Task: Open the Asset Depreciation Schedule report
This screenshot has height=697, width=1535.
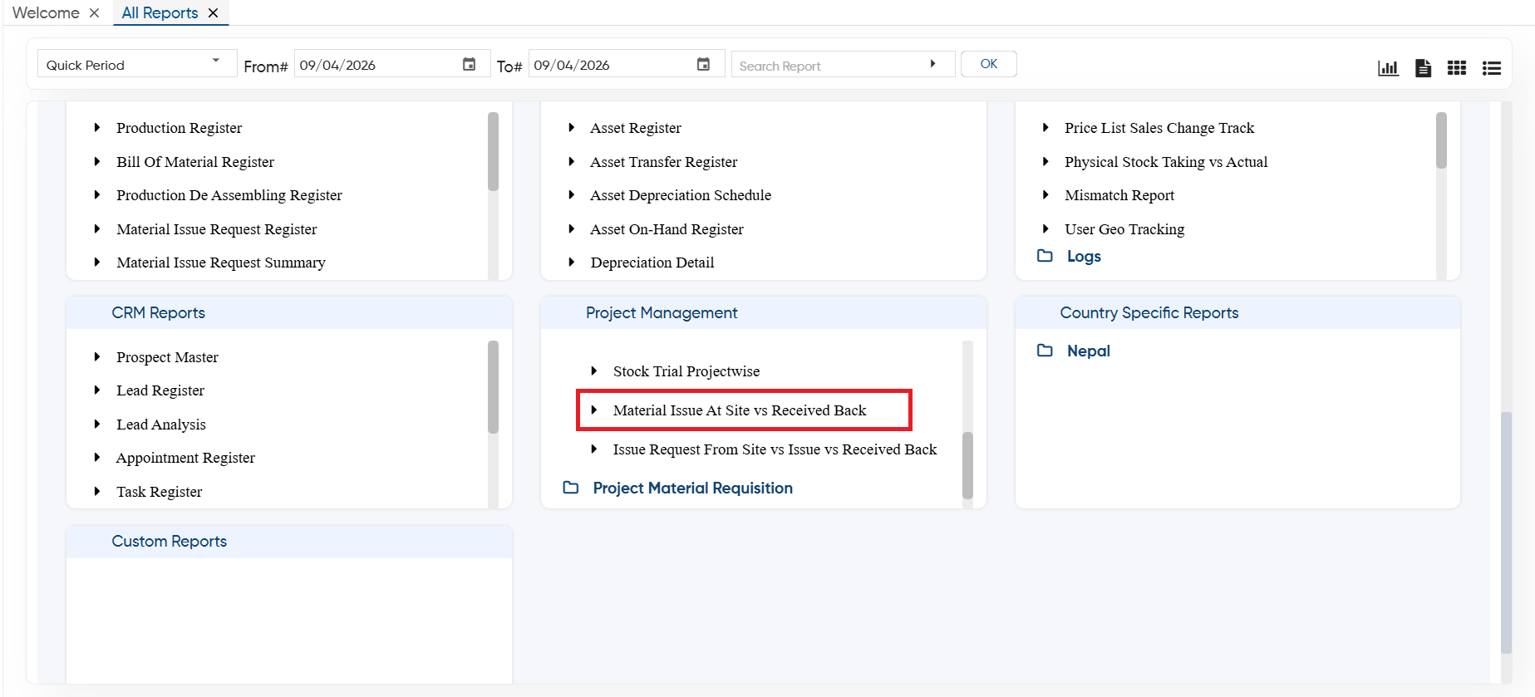Action: pyautogui.click(x=681, y=195)
